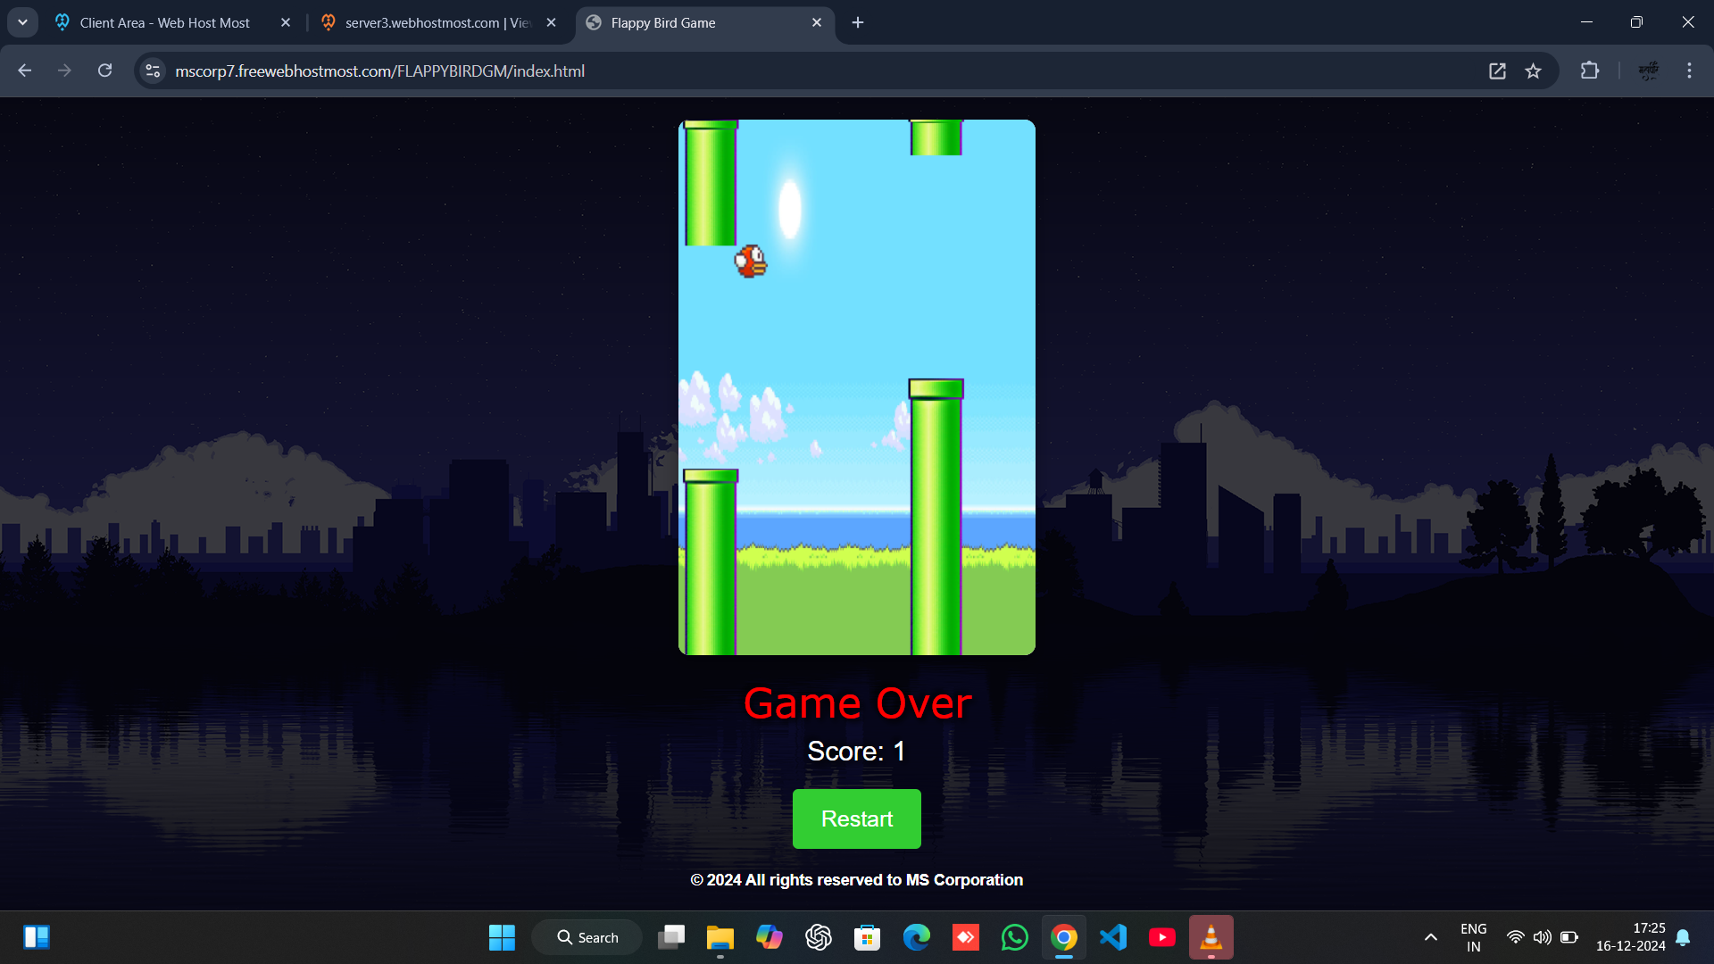
Task: Open the tab search dropdown arrow
Action: [x=22, y=22]
